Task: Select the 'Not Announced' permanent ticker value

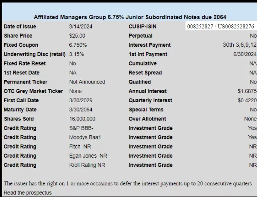Action: [87, 82]
